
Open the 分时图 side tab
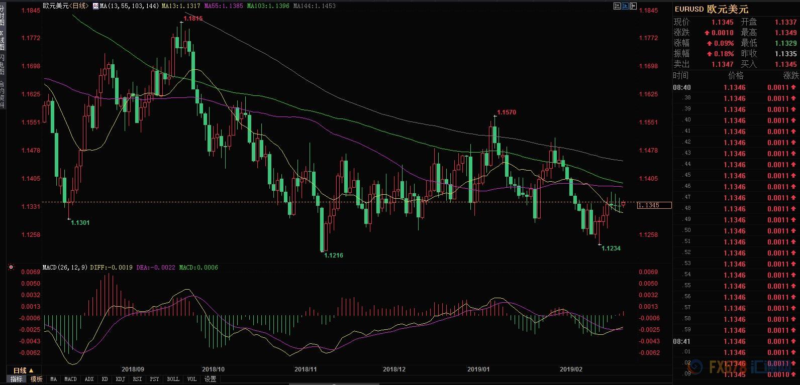[x=3, y=16]
